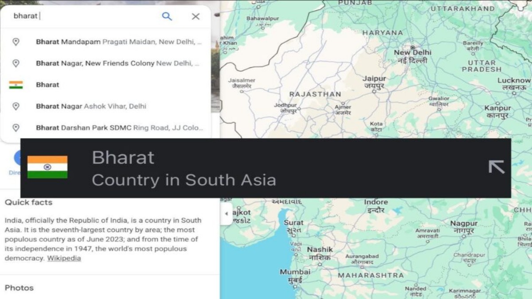The height and width of the screenshot is (299, 532).
Task: Select the Indian flag icon beside Bharat suggestion
Action: pyautogui.click(x=16, y=84)
